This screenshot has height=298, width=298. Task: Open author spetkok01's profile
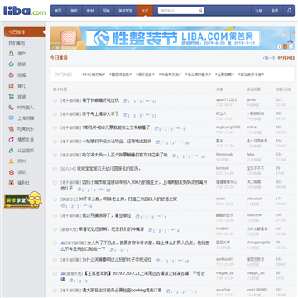pyautogui.click(x=224, y=259)
